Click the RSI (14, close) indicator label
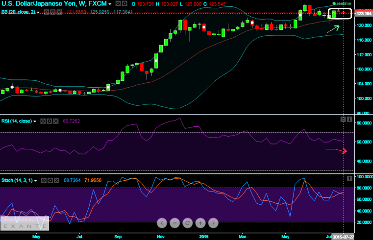Image resolution: width=373 pixels, height=240 pixels. [17, 121]
